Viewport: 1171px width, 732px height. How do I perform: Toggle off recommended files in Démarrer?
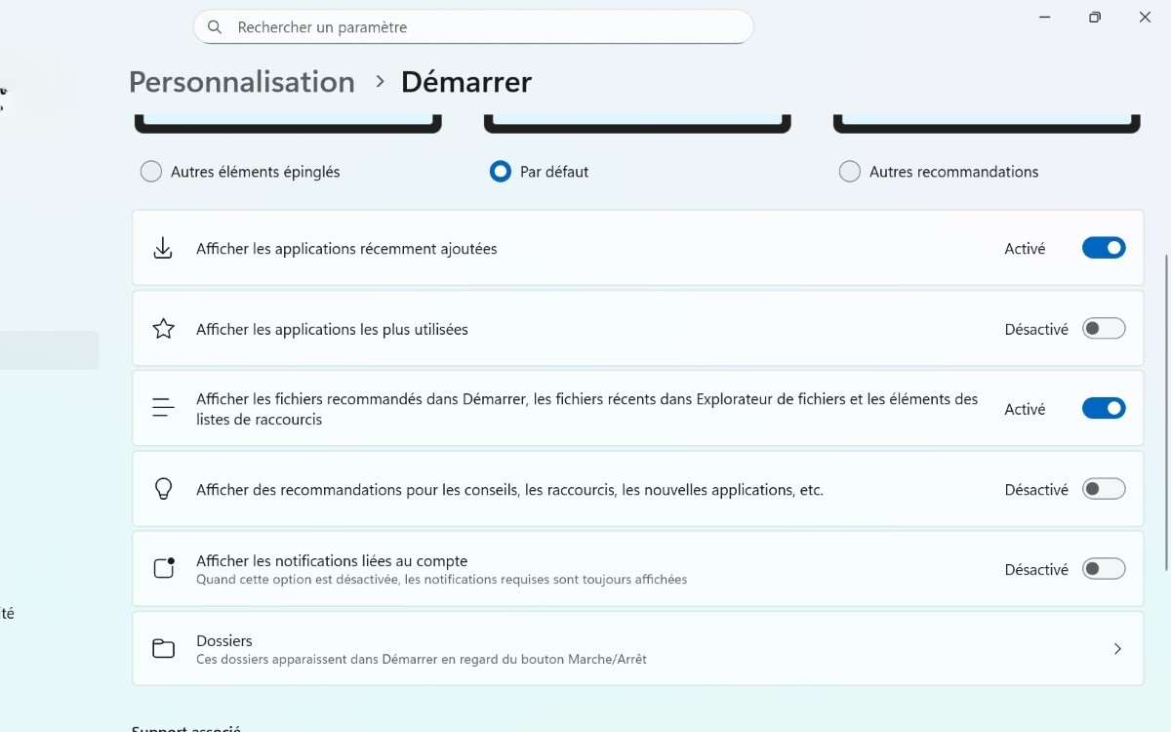(x=1104, y=408)
